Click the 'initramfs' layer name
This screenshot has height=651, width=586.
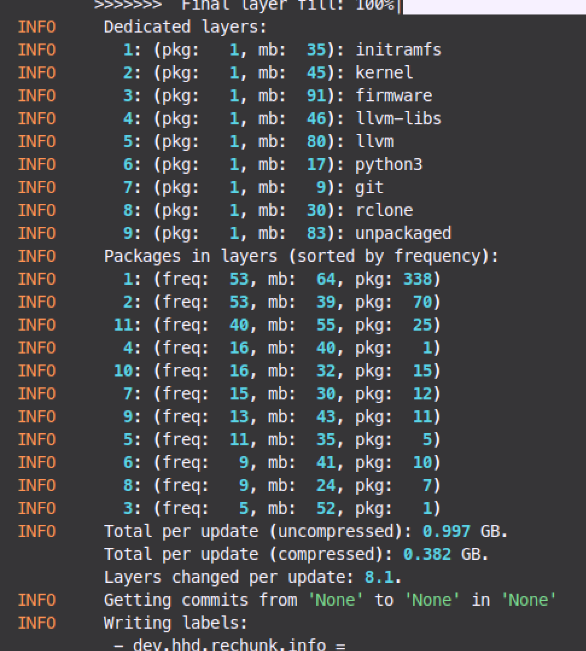pos(398,49)
